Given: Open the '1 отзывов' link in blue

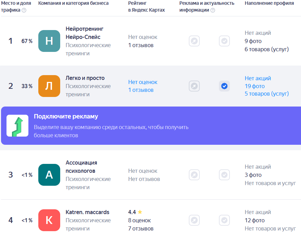Looking at the screenshot, I should [x=141, y=90].
